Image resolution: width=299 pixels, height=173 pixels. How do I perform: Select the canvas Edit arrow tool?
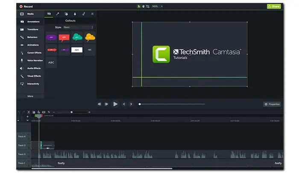(x=139, y=6)
